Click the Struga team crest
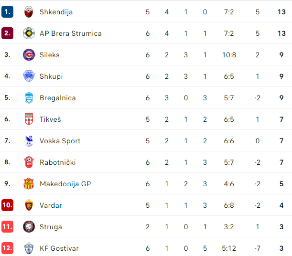 29,226
